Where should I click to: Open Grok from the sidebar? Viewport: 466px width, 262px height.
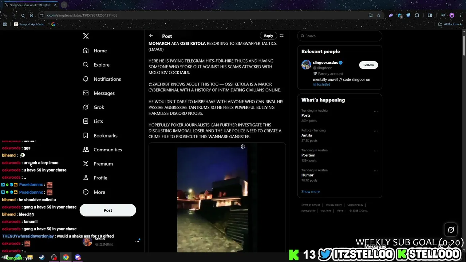click(94, 107)
